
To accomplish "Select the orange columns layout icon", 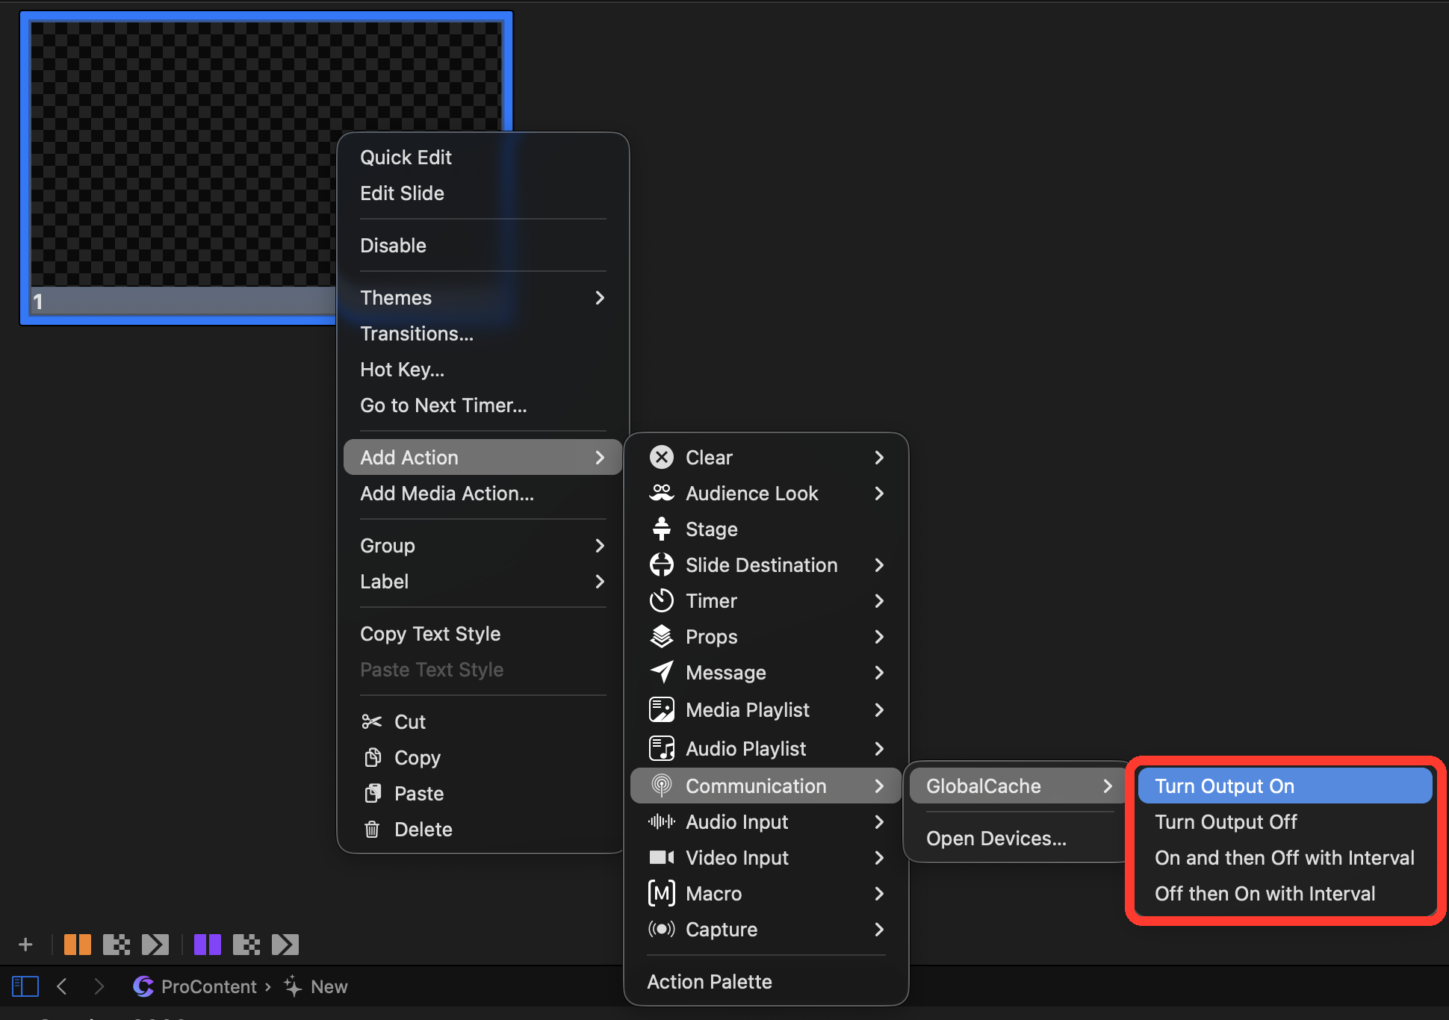I will pos(77,945).
